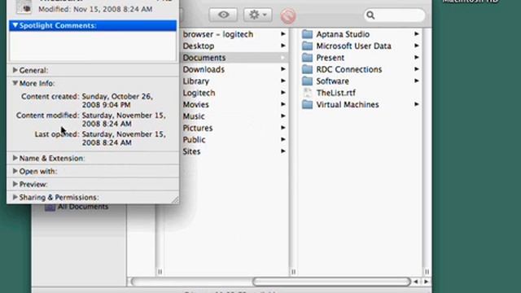Select the Virtual Machines name
The height and width of the screenshot is (293, 521).
[x=348, y=104]
